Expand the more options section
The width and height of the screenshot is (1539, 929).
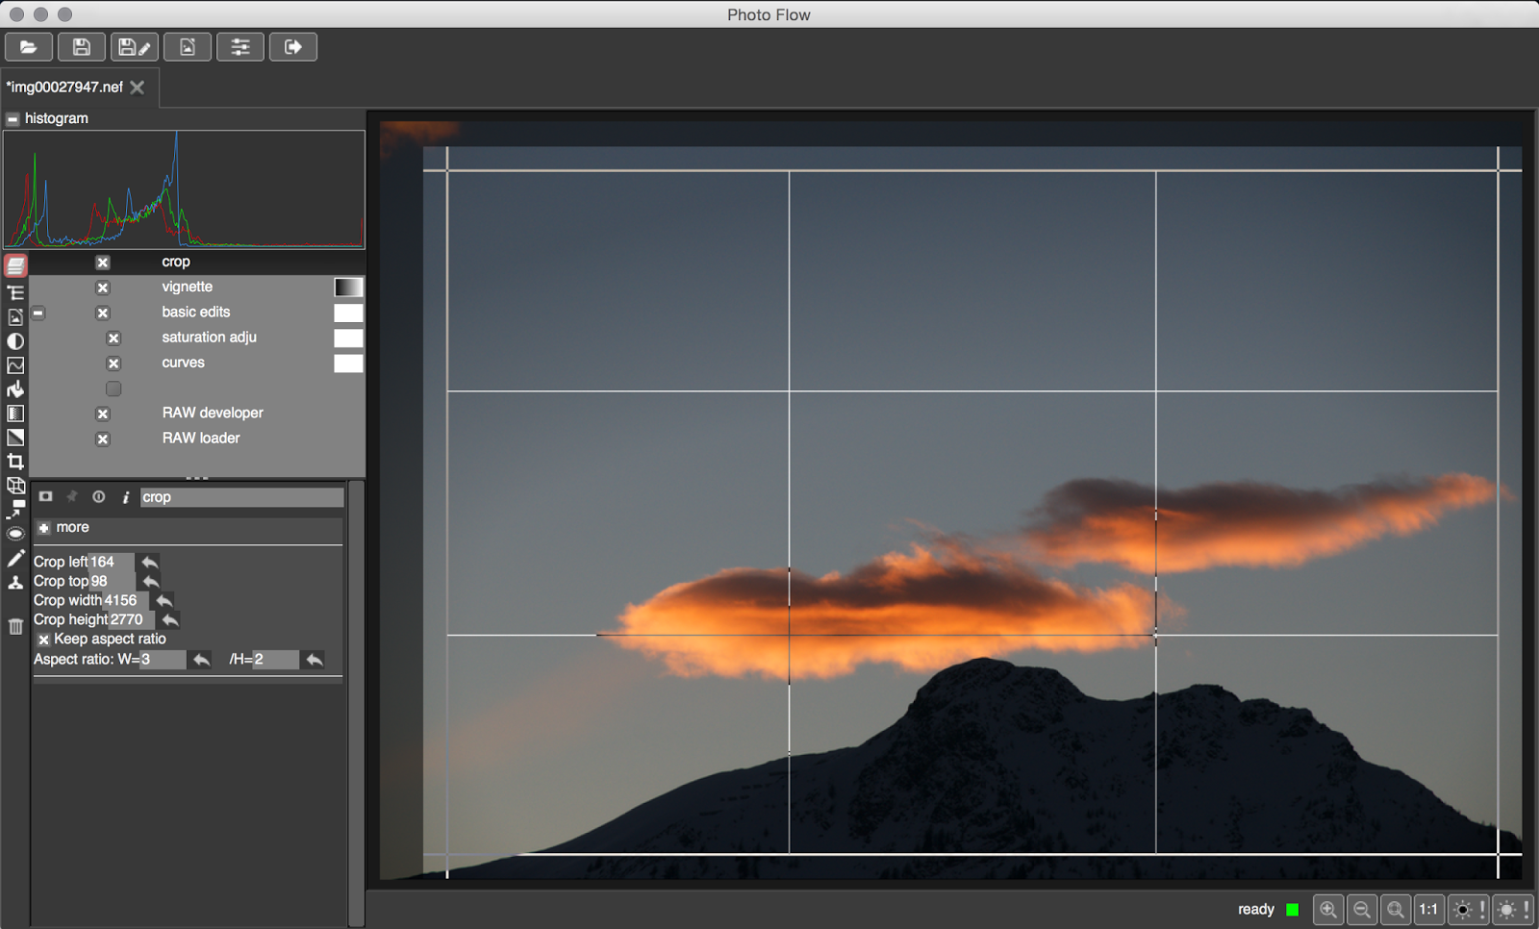tap(43, 528)
